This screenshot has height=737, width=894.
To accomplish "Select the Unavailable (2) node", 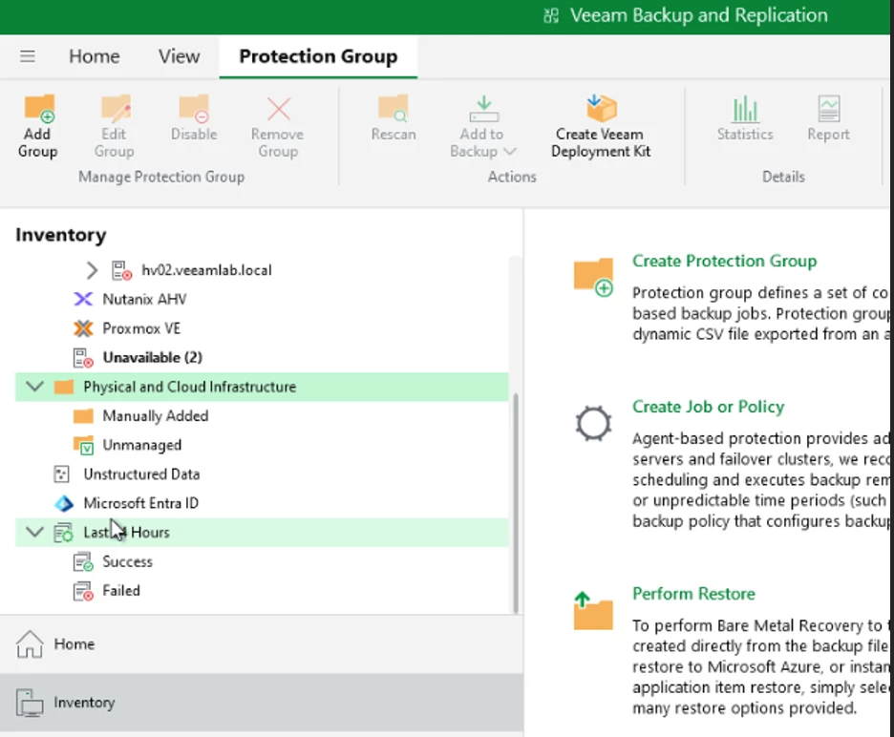I will click(152, 357).
